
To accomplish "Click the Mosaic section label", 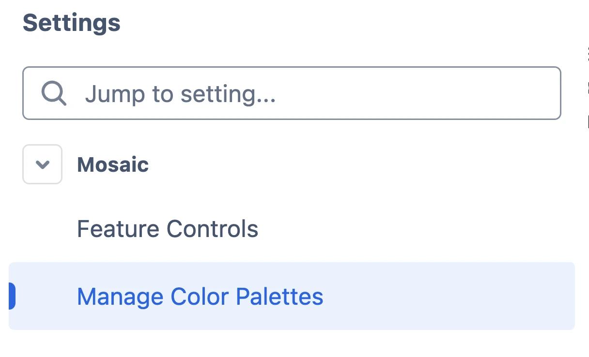I will (113, 164).
